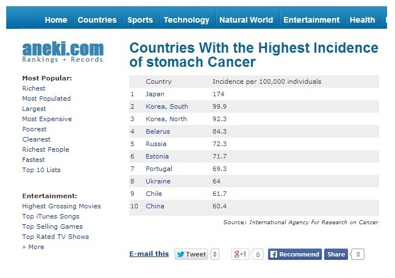Navigate to the Entertainment menu item
Screen dimensions: 395x278
tap(311, 20)
